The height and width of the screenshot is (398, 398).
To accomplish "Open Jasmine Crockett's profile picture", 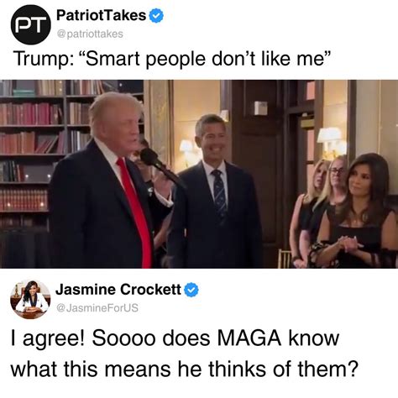I will (30, 299).
